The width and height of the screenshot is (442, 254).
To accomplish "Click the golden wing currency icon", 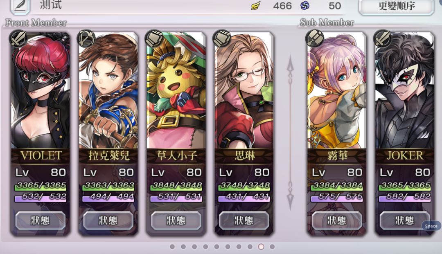I will (x=256, y=6).
